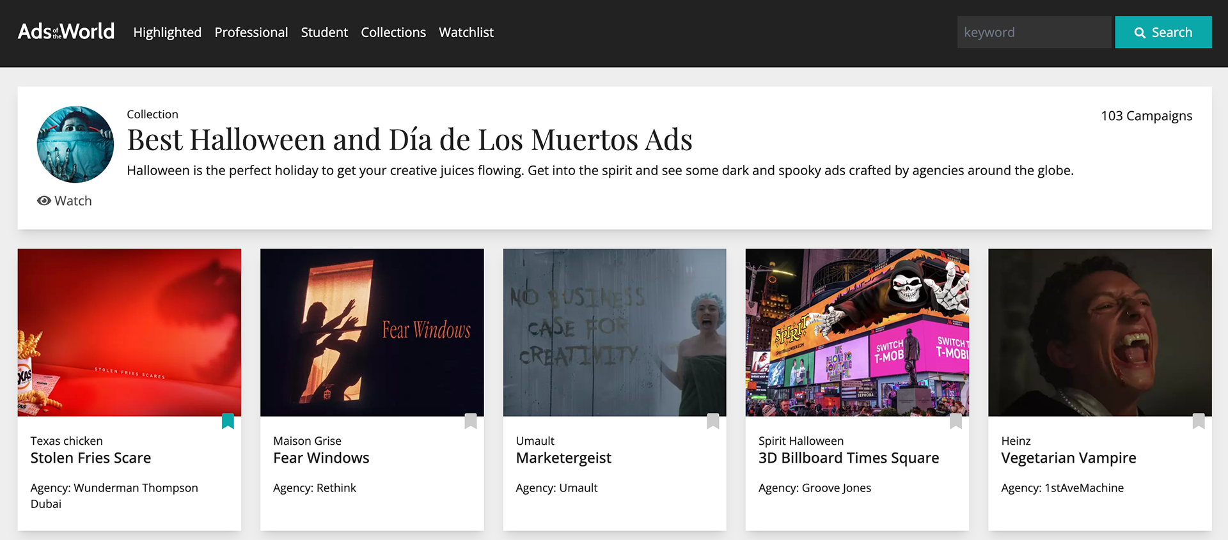Go to the Professional section
The image size is (1228, 540).
[251, 32]
